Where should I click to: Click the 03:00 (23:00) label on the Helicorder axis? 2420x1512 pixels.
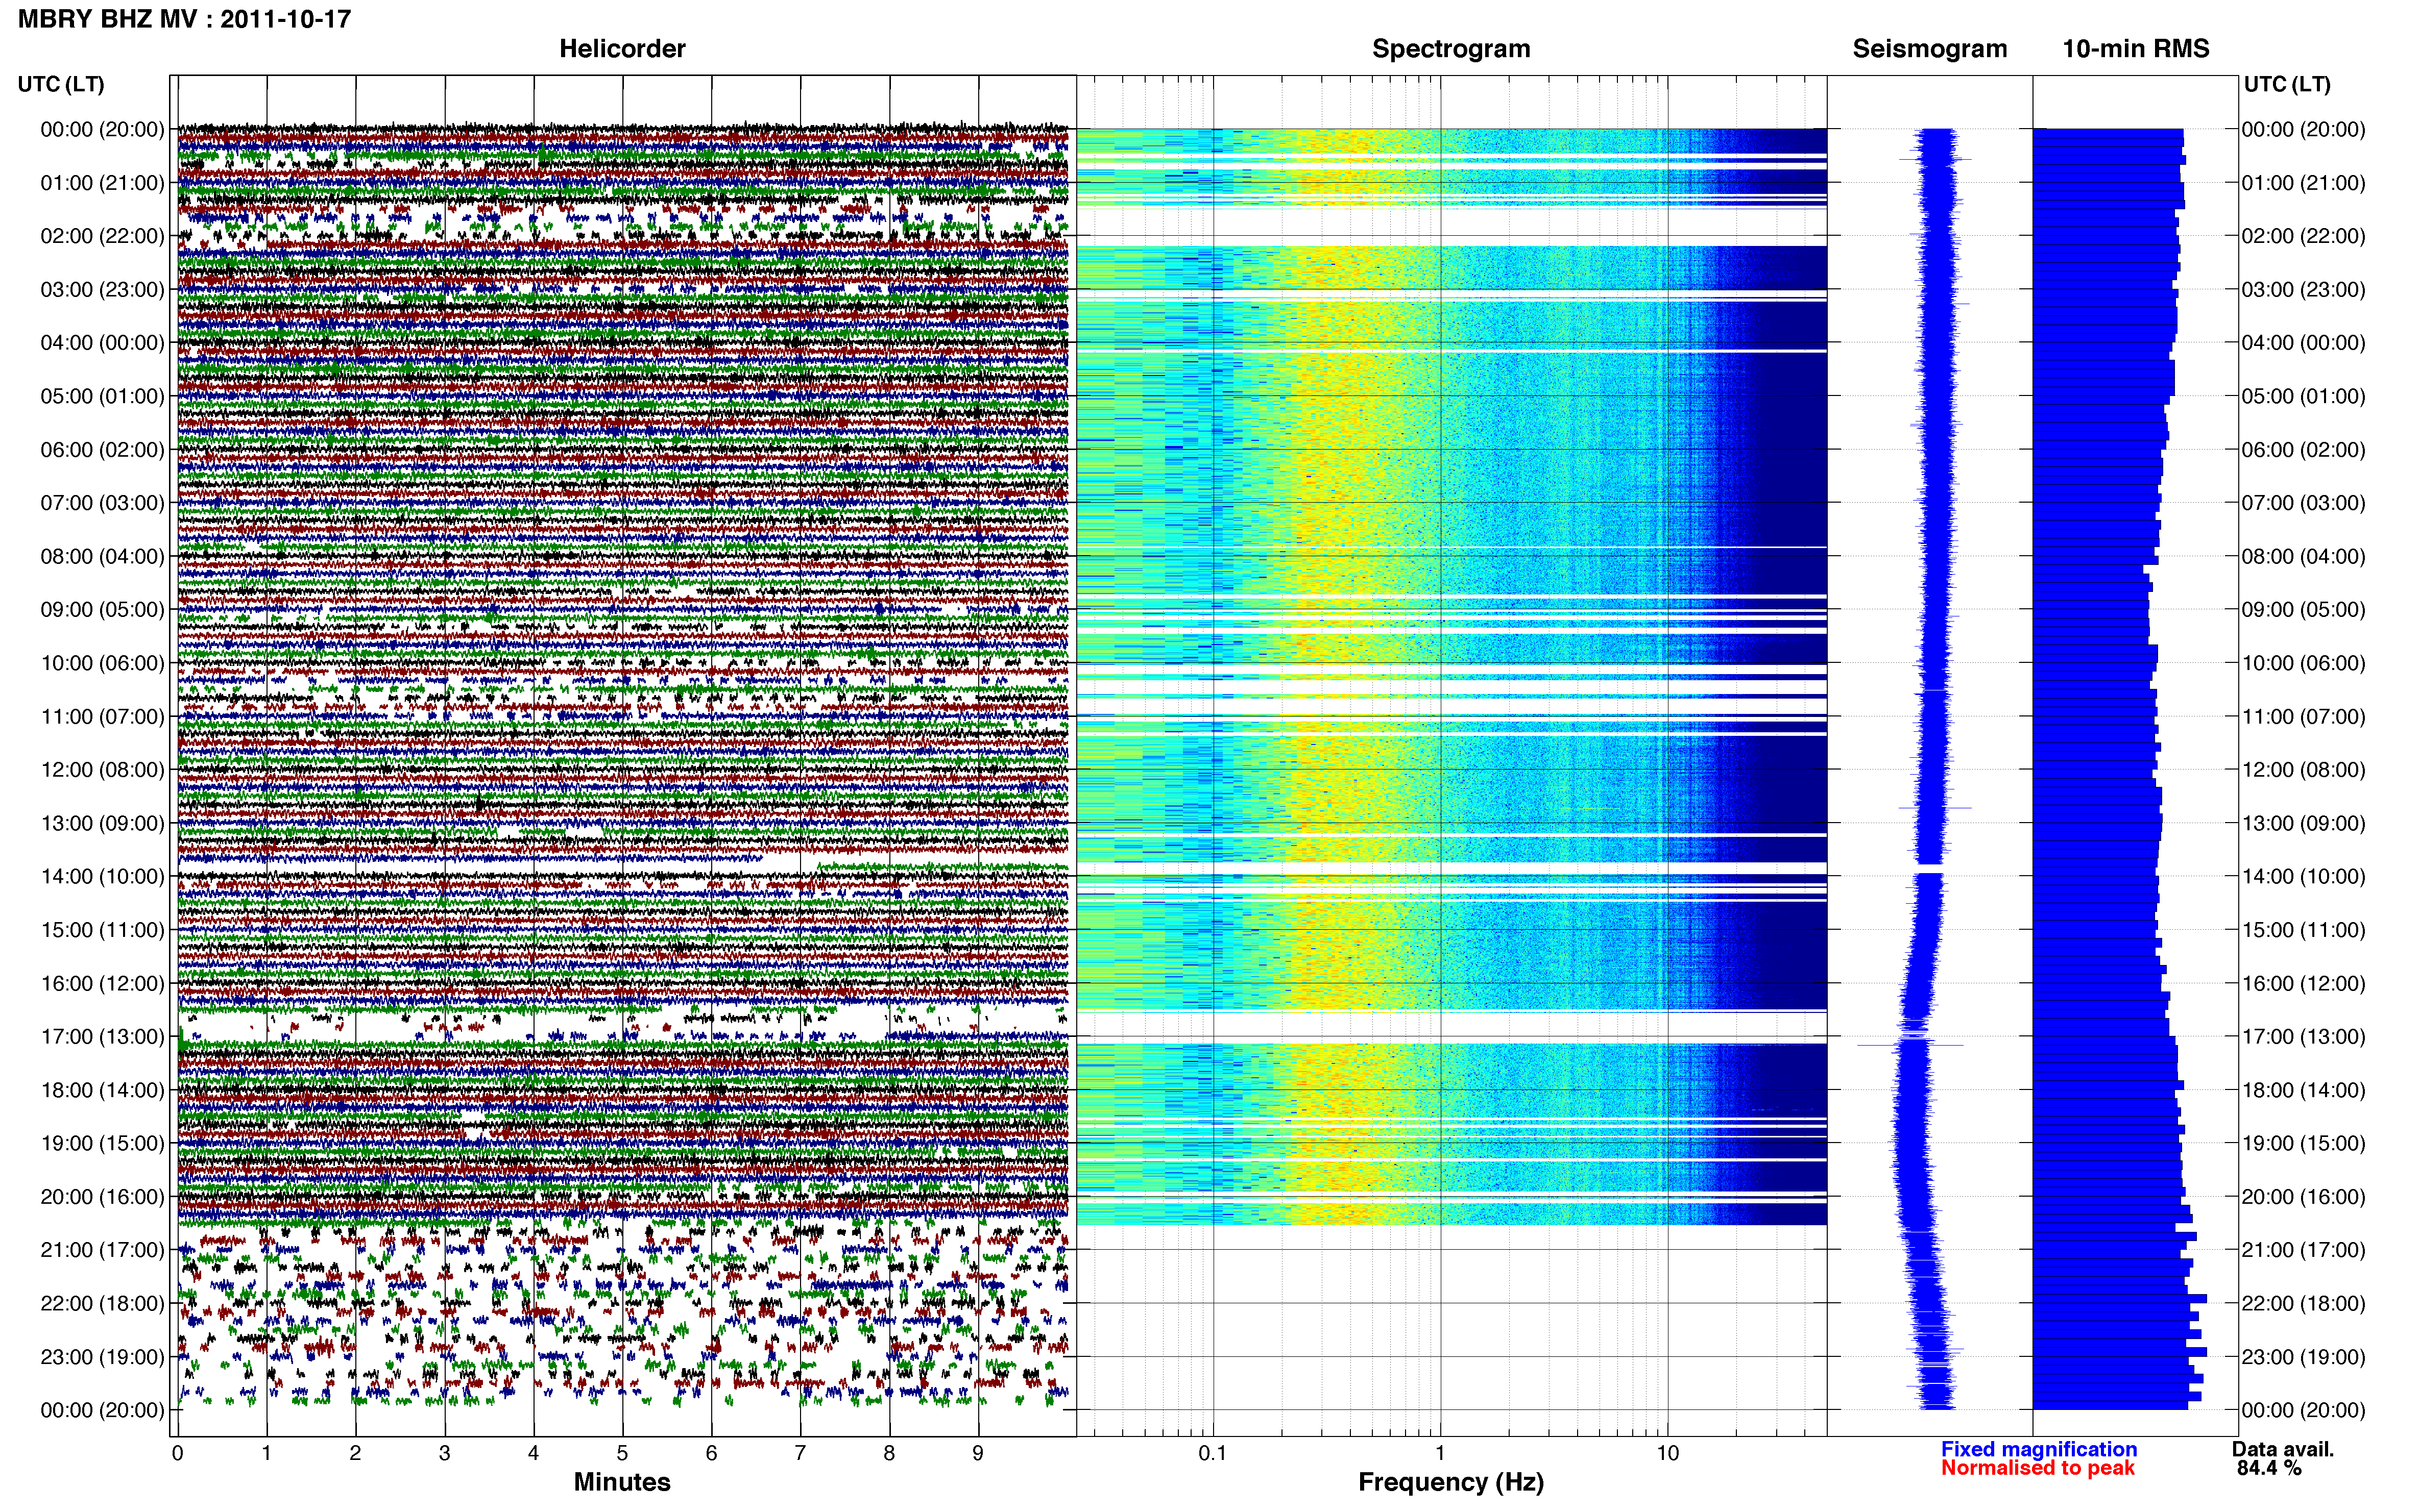pos(102,290)
